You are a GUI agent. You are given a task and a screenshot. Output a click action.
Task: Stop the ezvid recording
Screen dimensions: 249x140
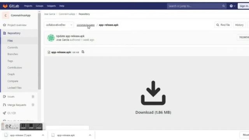tap(31, 126)
